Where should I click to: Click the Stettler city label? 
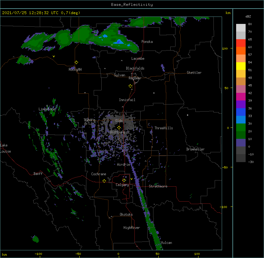tap(194, 73)
